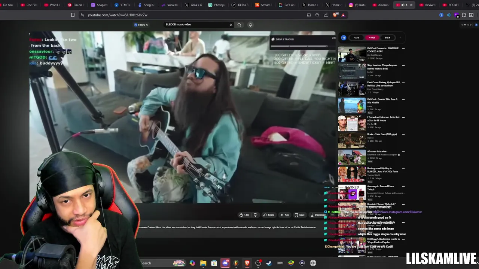Open more actions menu beside Download

pyautogui.click(x=332, y=215)
